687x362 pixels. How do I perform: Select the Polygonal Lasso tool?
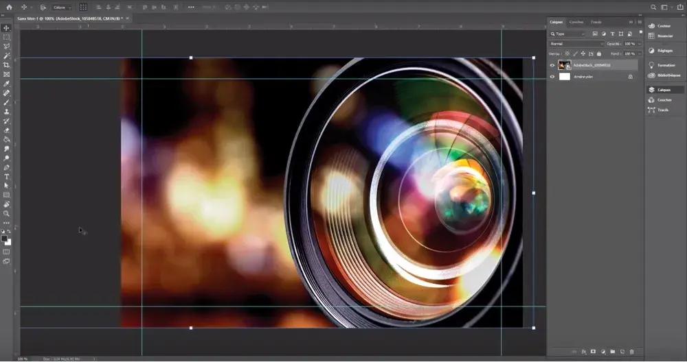click(x=6, y=47)
